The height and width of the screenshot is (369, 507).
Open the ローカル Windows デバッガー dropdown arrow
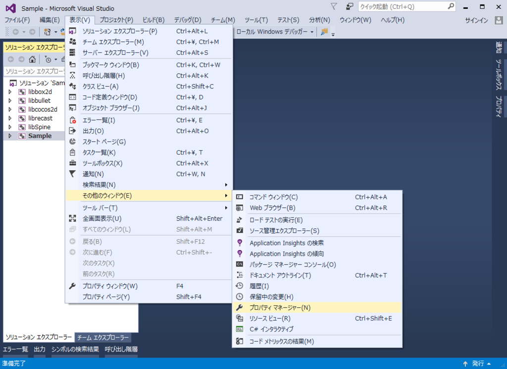(312, 32)
